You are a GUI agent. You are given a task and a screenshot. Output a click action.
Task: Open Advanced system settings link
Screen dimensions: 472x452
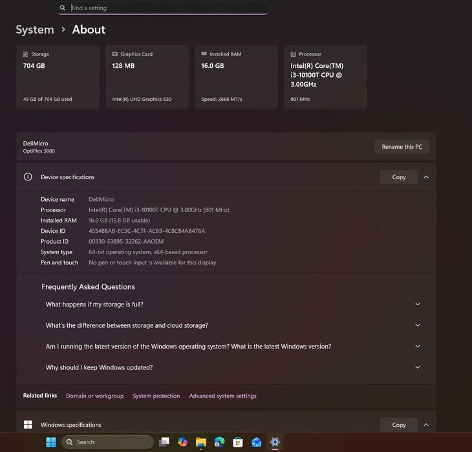coord(222,396)
